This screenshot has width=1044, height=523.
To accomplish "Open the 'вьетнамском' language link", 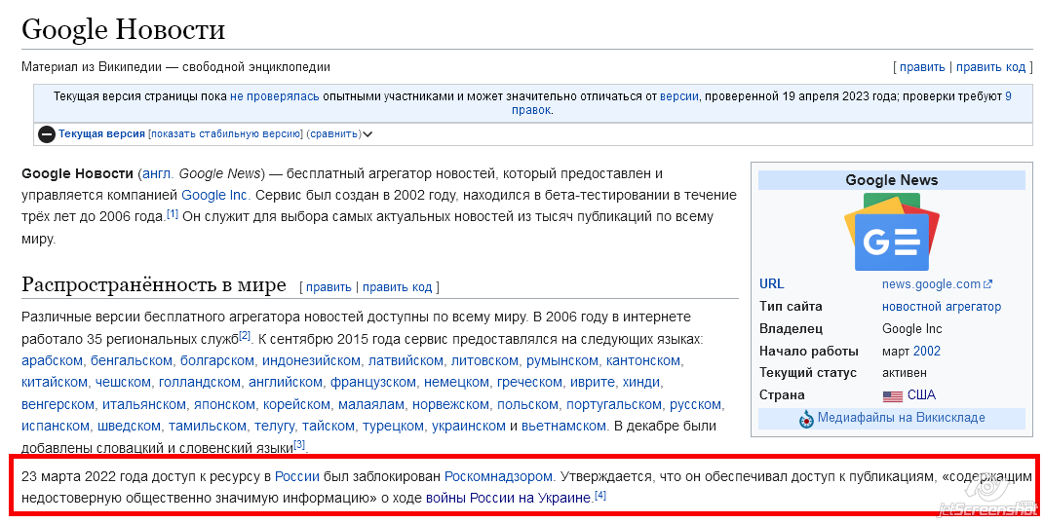I will pos(564,426).
